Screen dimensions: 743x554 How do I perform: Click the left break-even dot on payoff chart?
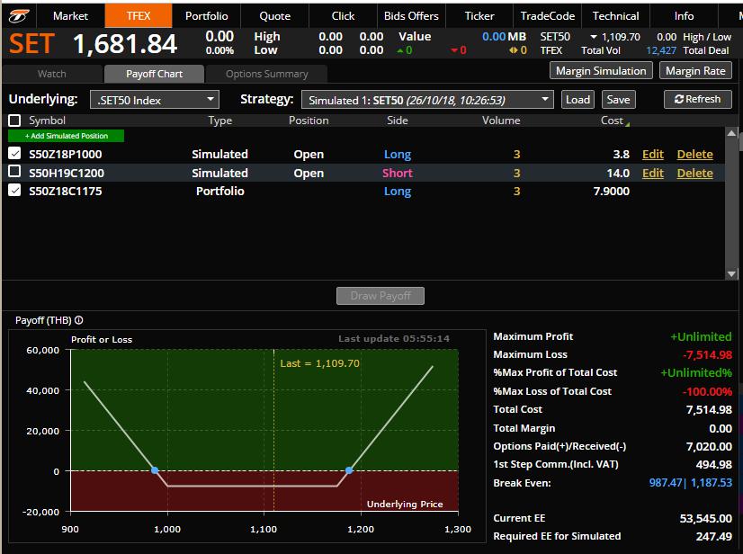pyautogui.click(x=155, y=470)
